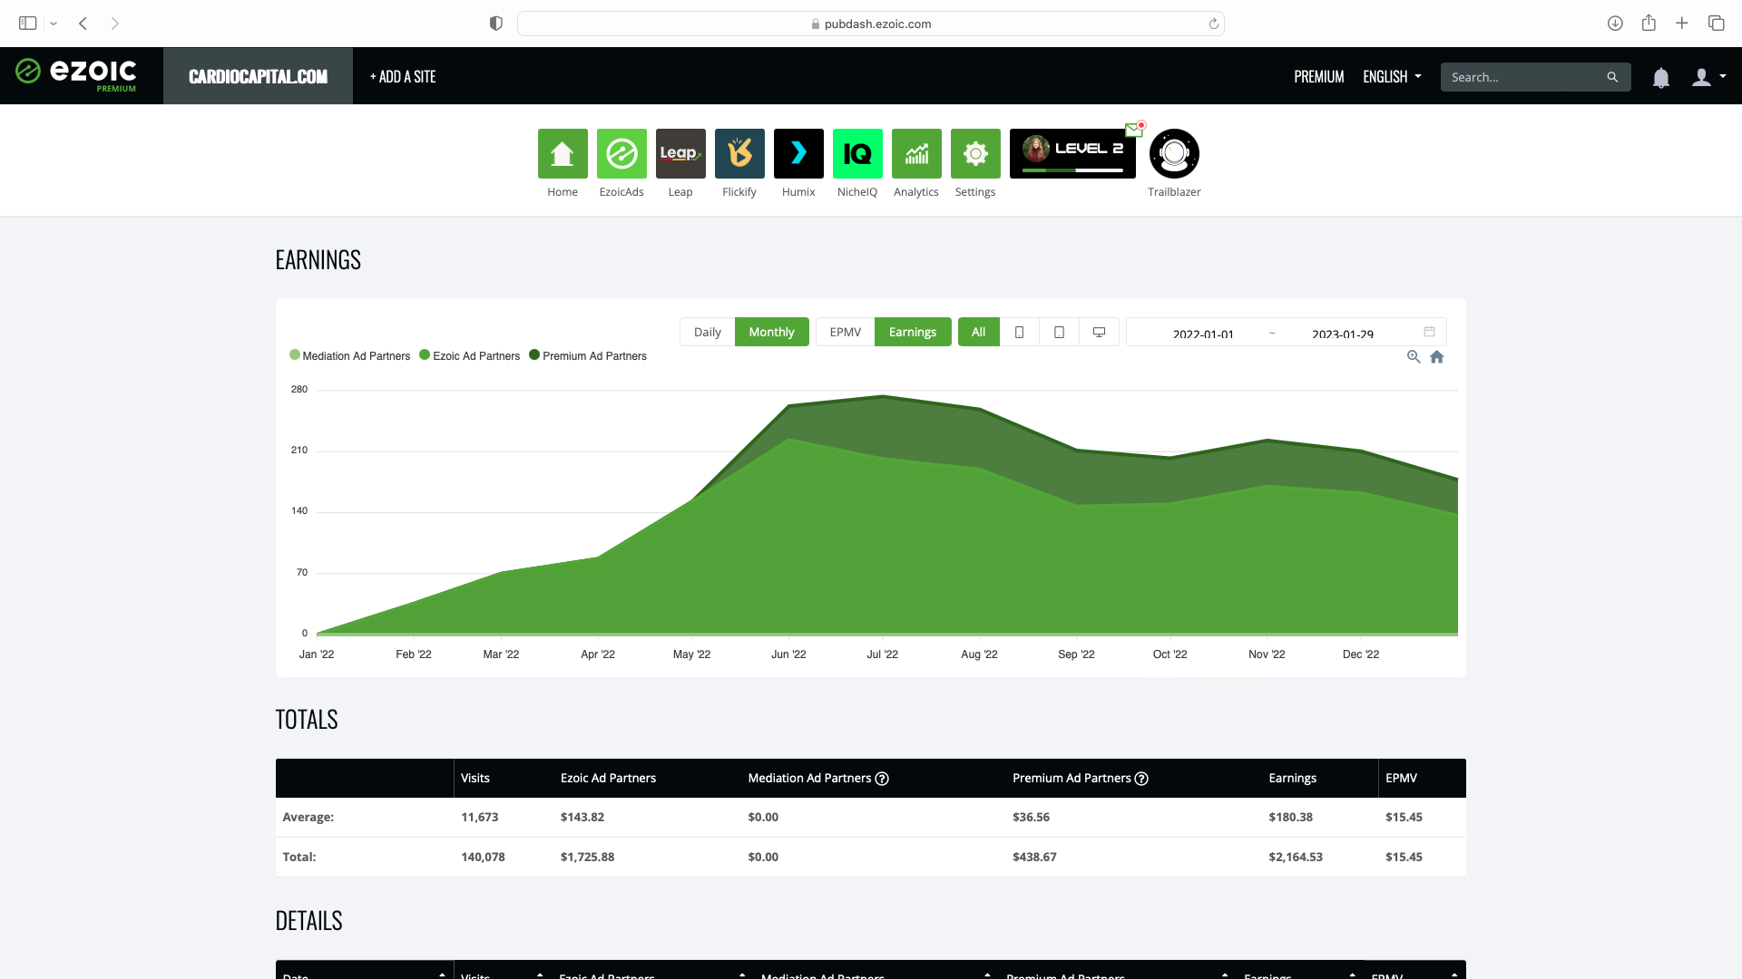
Task: Click Premium Ad Partners total $438.67
Action: coord(1034,857)
